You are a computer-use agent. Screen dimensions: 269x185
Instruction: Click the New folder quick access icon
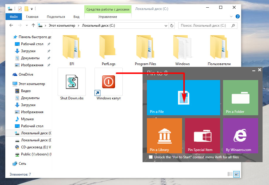(26, 9)
